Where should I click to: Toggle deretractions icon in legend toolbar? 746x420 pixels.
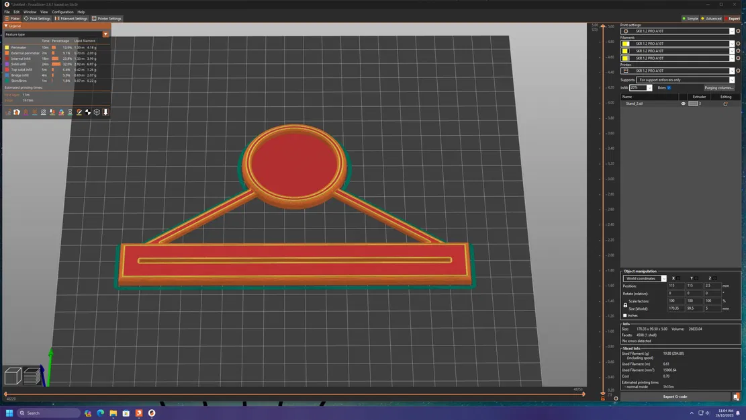coord(35,112)
